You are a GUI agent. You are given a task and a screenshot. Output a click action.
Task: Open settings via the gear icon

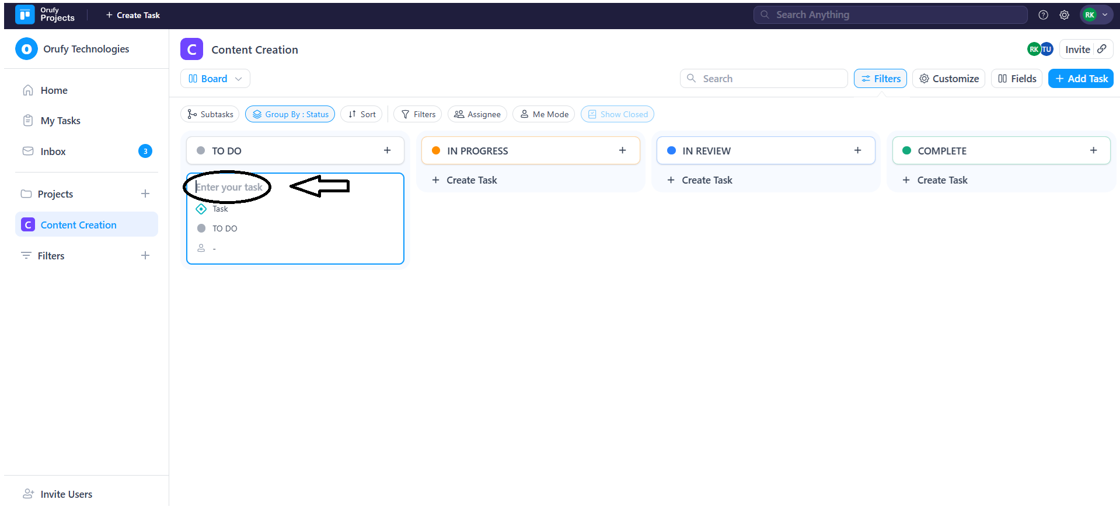click(x=1064, y=15)
